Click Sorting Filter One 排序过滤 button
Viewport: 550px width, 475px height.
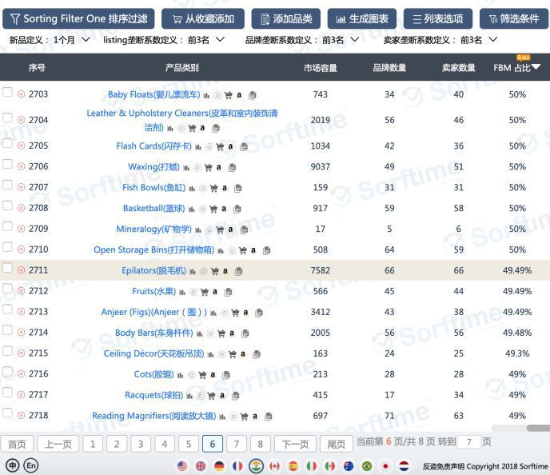point(78,18)
